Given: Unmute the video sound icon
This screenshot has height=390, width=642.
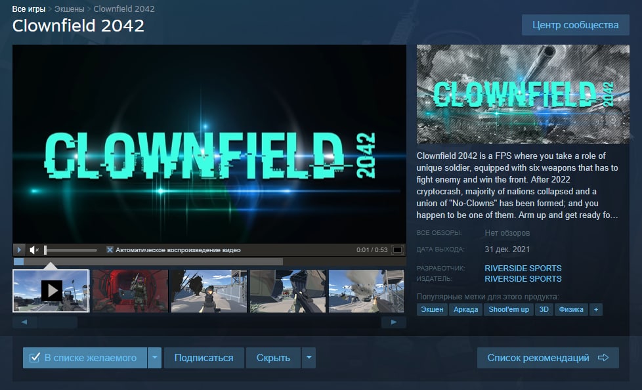Looking at the screenshot, I should (x=34, y=249).
